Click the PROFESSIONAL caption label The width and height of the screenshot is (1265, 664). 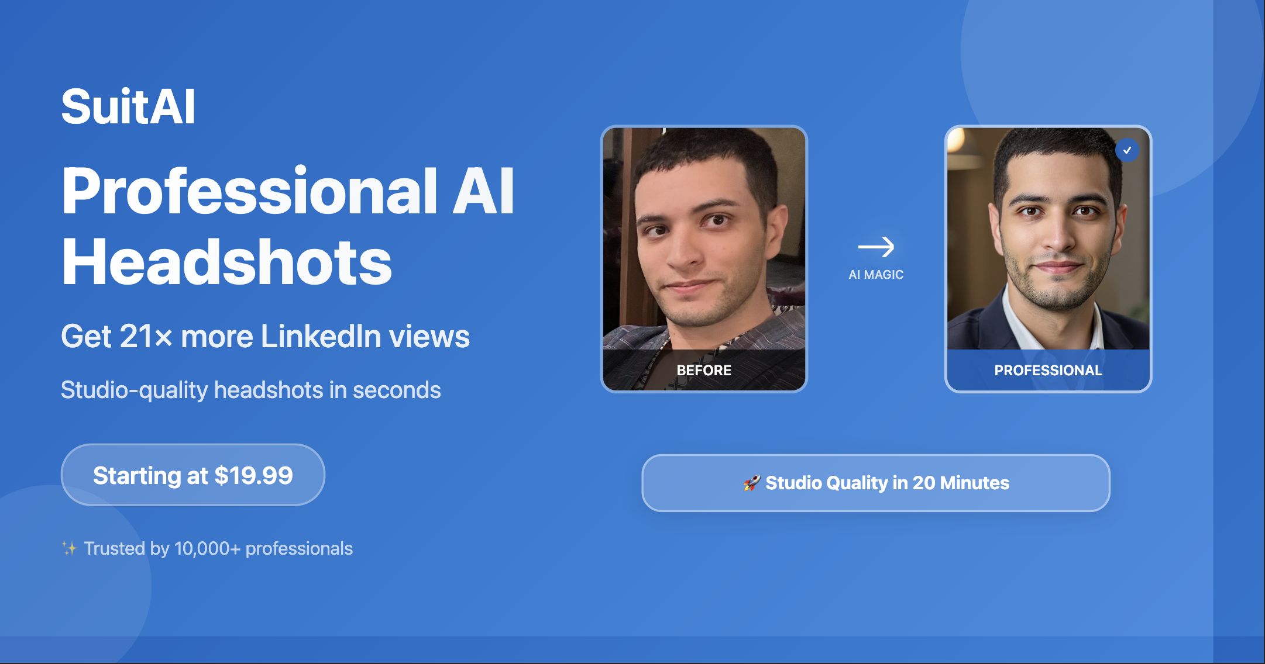click(x=1048, y=370)
